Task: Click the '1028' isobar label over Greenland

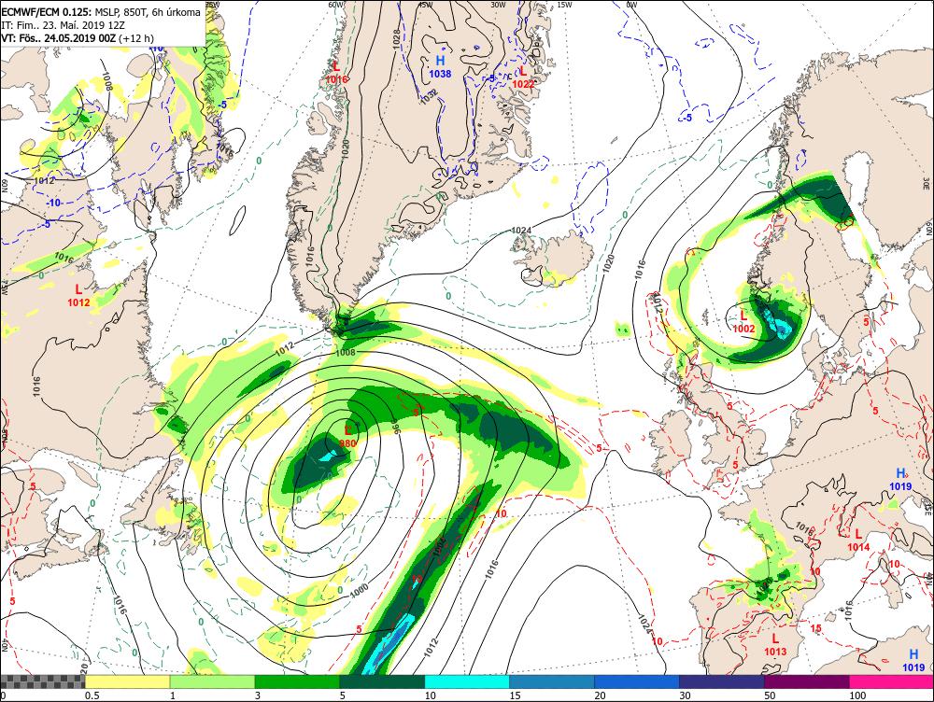Action: 397,40
